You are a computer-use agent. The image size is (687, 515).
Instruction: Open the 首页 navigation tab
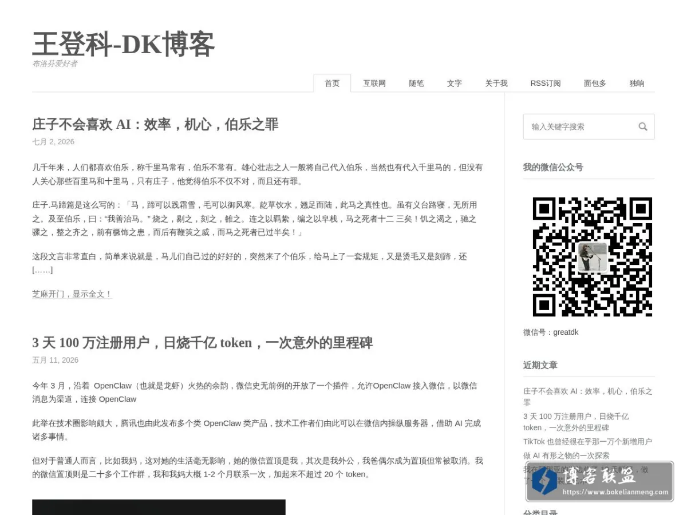coord(332,83)
